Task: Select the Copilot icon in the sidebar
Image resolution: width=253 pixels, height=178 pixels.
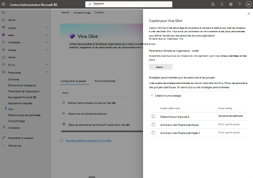Action: [x=4, y=28]
